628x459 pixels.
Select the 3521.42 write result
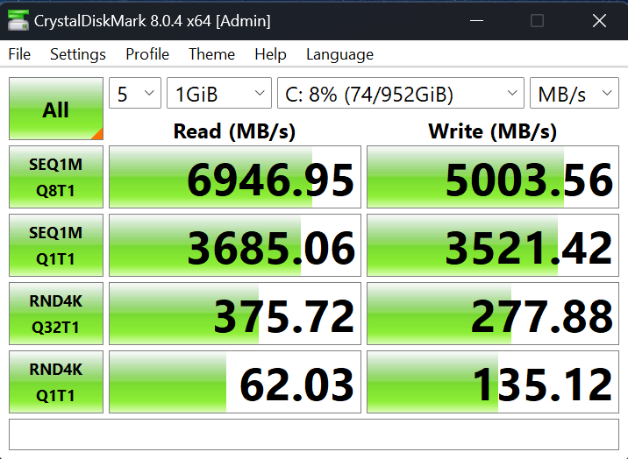click(x=493, y=245)
